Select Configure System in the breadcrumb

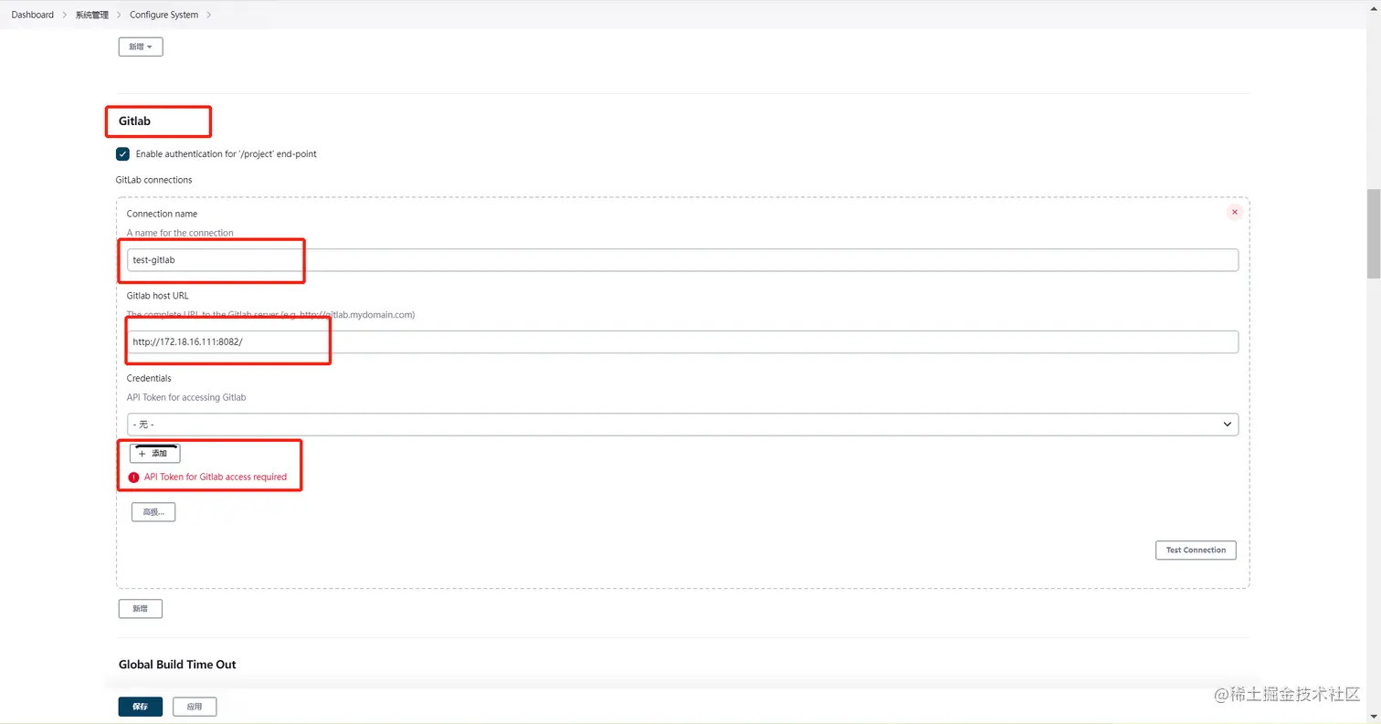click(x=163, y=14)
